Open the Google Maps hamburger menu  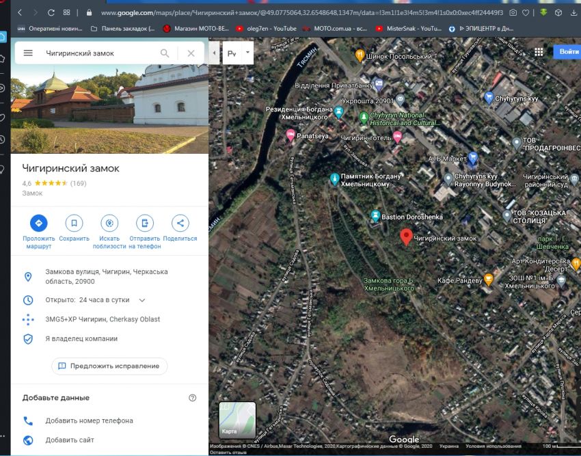point(28,53)
